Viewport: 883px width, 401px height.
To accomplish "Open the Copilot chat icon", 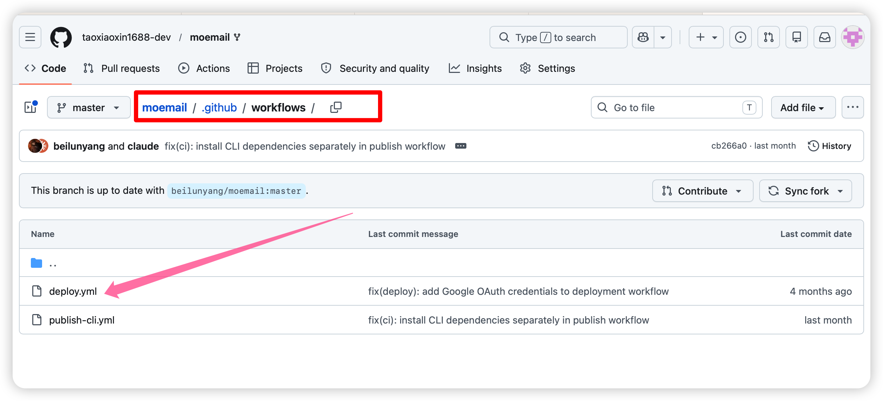I will click(x=643, y=37).
